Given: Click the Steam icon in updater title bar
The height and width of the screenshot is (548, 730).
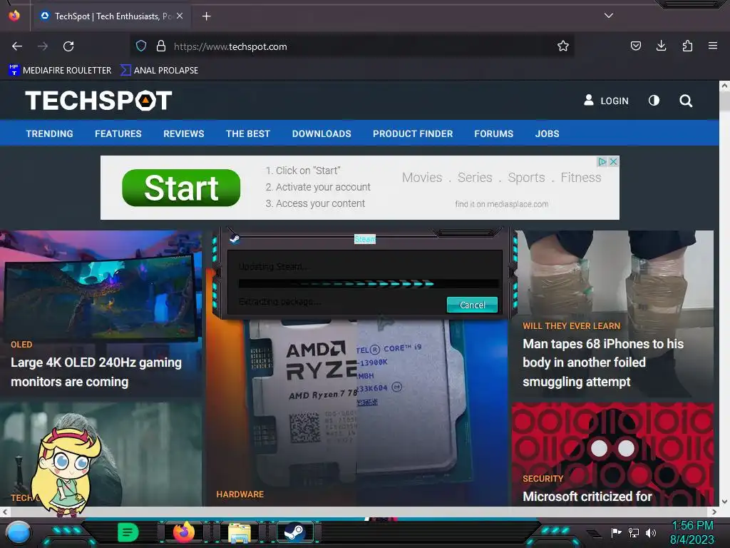Looking at the screenshot, I should click(235, 239).
